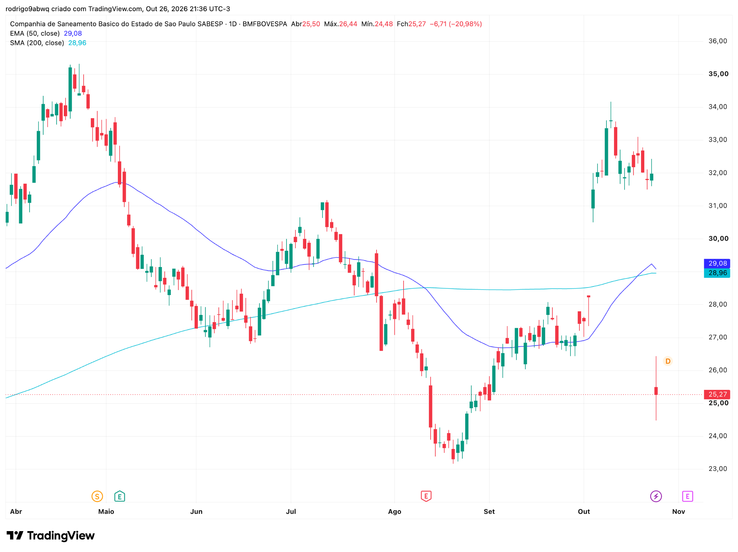
Task: Click the 28,96 SMA price label
Action: pos(717,273)
